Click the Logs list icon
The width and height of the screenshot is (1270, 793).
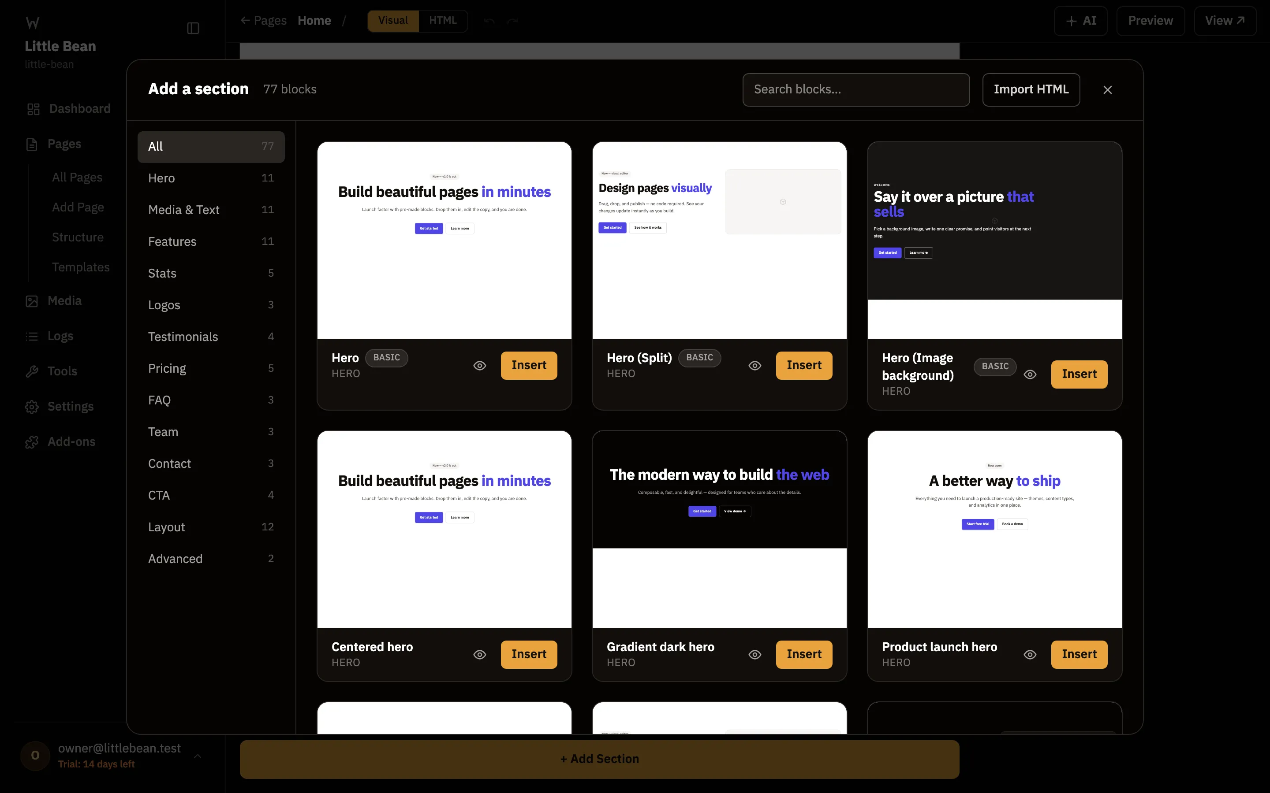[x=32, y=336]
